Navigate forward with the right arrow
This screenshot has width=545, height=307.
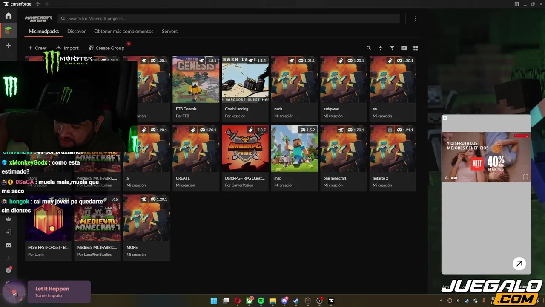[46, 4]
